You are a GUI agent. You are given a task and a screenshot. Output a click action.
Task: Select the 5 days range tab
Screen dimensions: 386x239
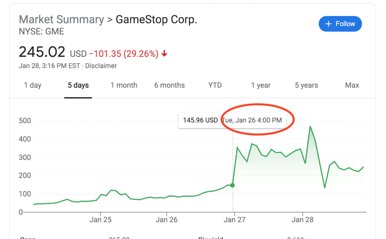pos(78,85)
